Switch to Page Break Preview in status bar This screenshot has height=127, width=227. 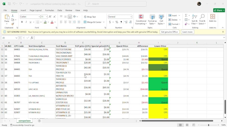(x=194, y=125)
